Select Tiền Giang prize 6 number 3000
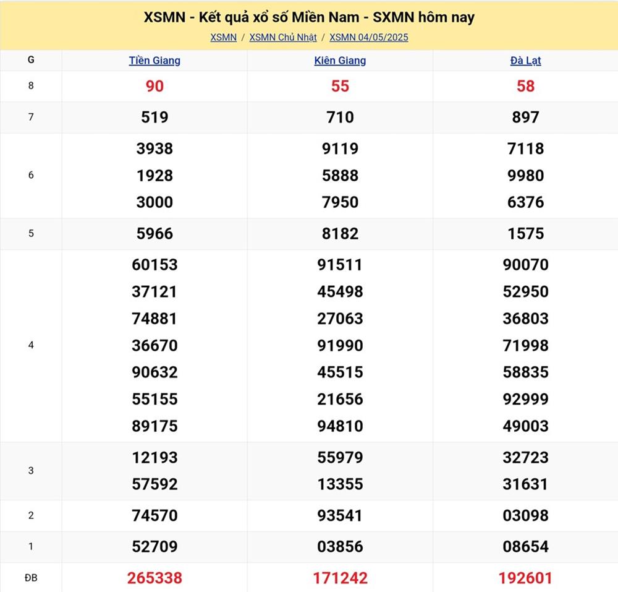Screen dimensions: 618x592 click(x=154, y=202)
